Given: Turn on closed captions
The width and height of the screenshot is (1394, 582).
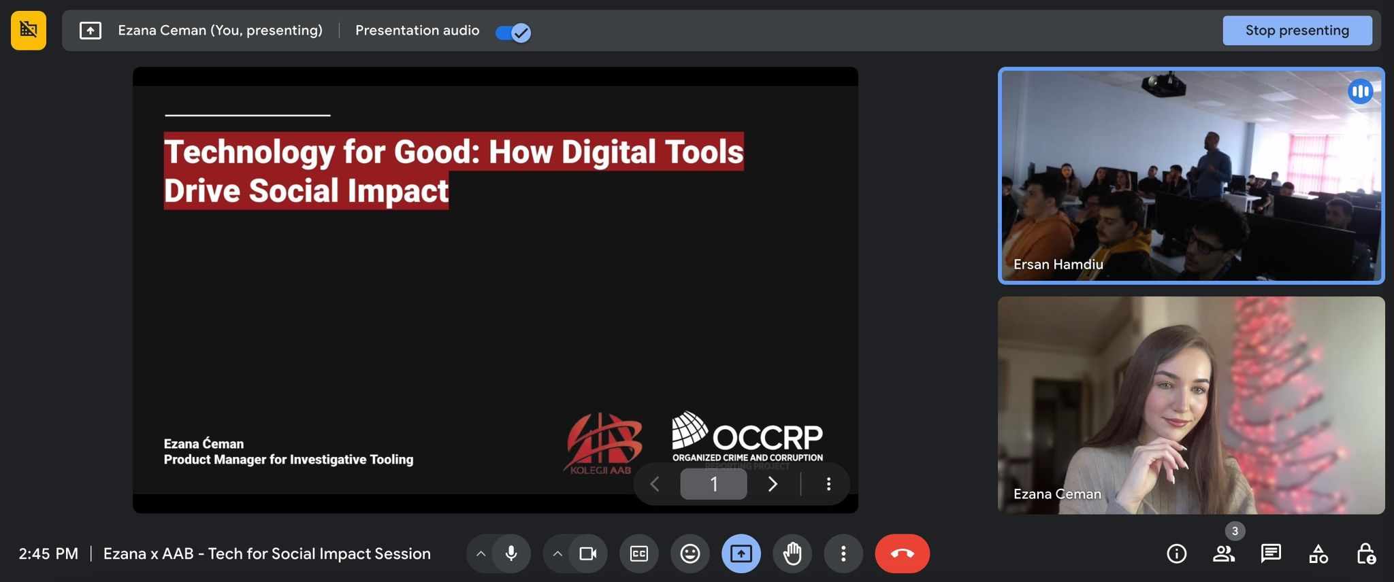Looking at the screenshot, I should coord(638,553).
